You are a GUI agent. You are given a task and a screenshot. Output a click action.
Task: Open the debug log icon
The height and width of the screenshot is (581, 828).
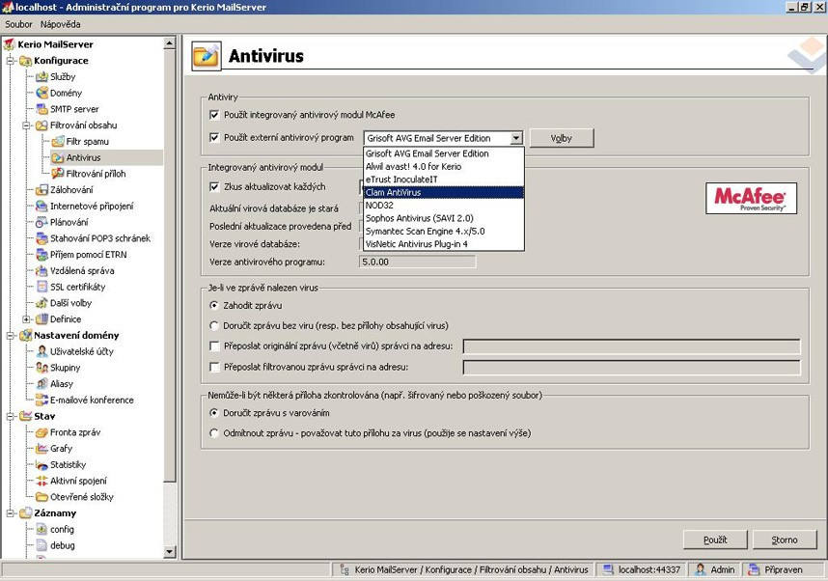pos(41,545)
